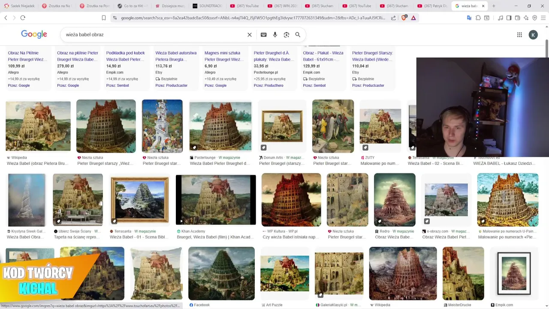Open a new tab with the plus button
The width and height of the screenshot is (549, 309).
tap(494, 6)
